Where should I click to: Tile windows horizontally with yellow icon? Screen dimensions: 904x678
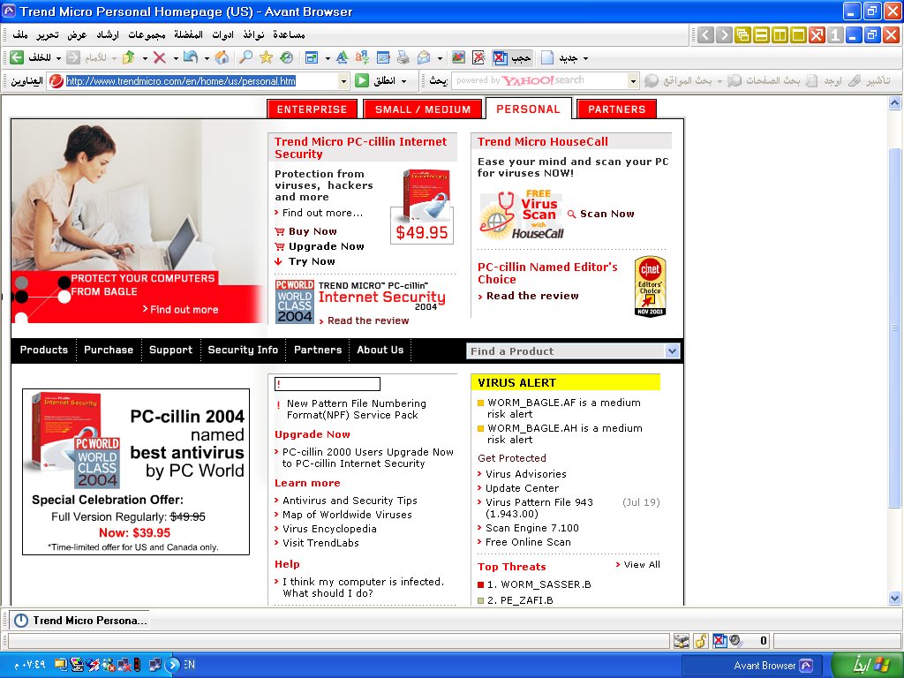pyautogui.click(x=761, y=35)
